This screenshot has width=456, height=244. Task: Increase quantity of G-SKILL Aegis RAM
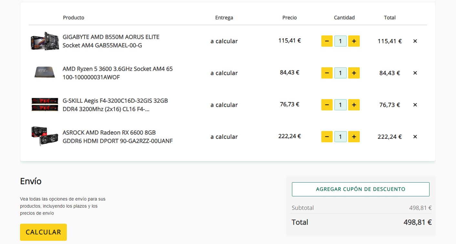354,105
